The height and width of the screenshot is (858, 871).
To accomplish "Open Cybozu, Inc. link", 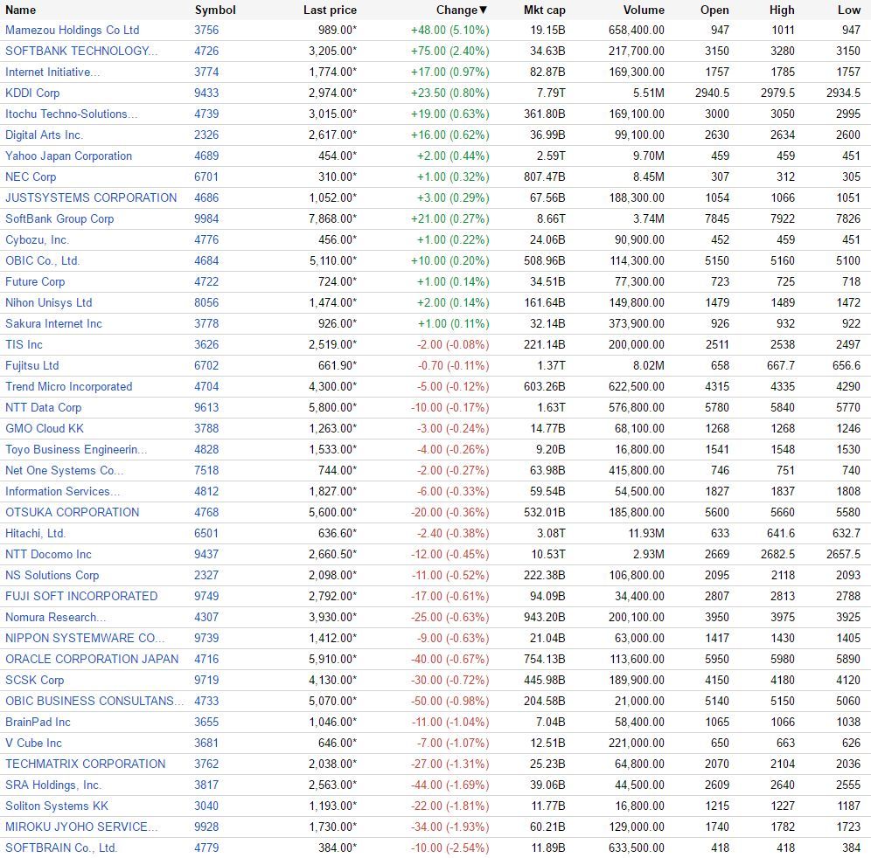I will coord(38,239).
